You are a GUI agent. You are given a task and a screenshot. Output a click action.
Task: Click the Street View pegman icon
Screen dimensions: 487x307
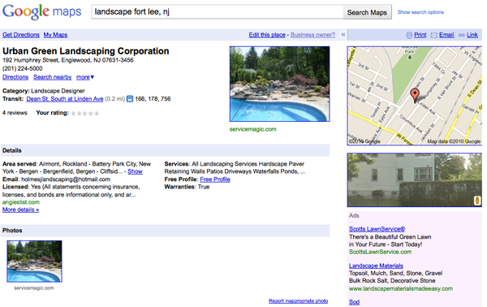coord(477,201)
